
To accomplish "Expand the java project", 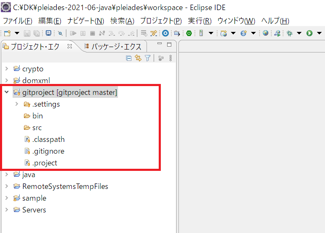I will (x=7, y=175).
